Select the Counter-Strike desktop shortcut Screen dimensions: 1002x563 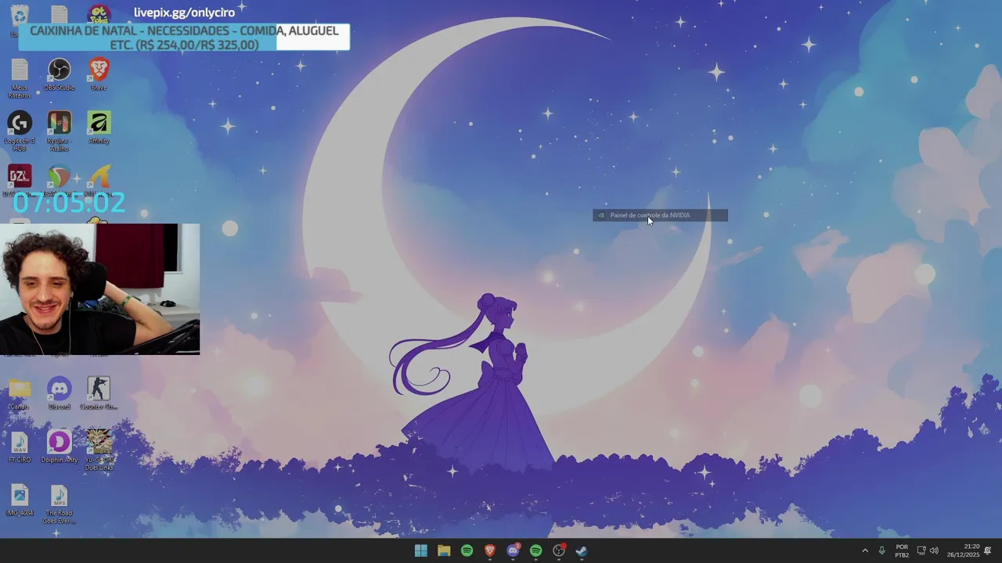tap(99, 393)
